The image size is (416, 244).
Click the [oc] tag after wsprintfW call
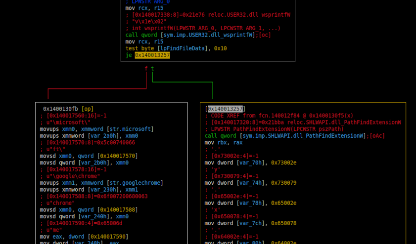265,35
